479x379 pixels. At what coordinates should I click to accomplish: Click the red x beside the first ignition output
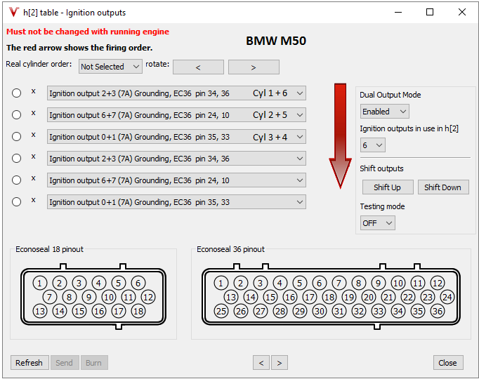tap(33, 91)
